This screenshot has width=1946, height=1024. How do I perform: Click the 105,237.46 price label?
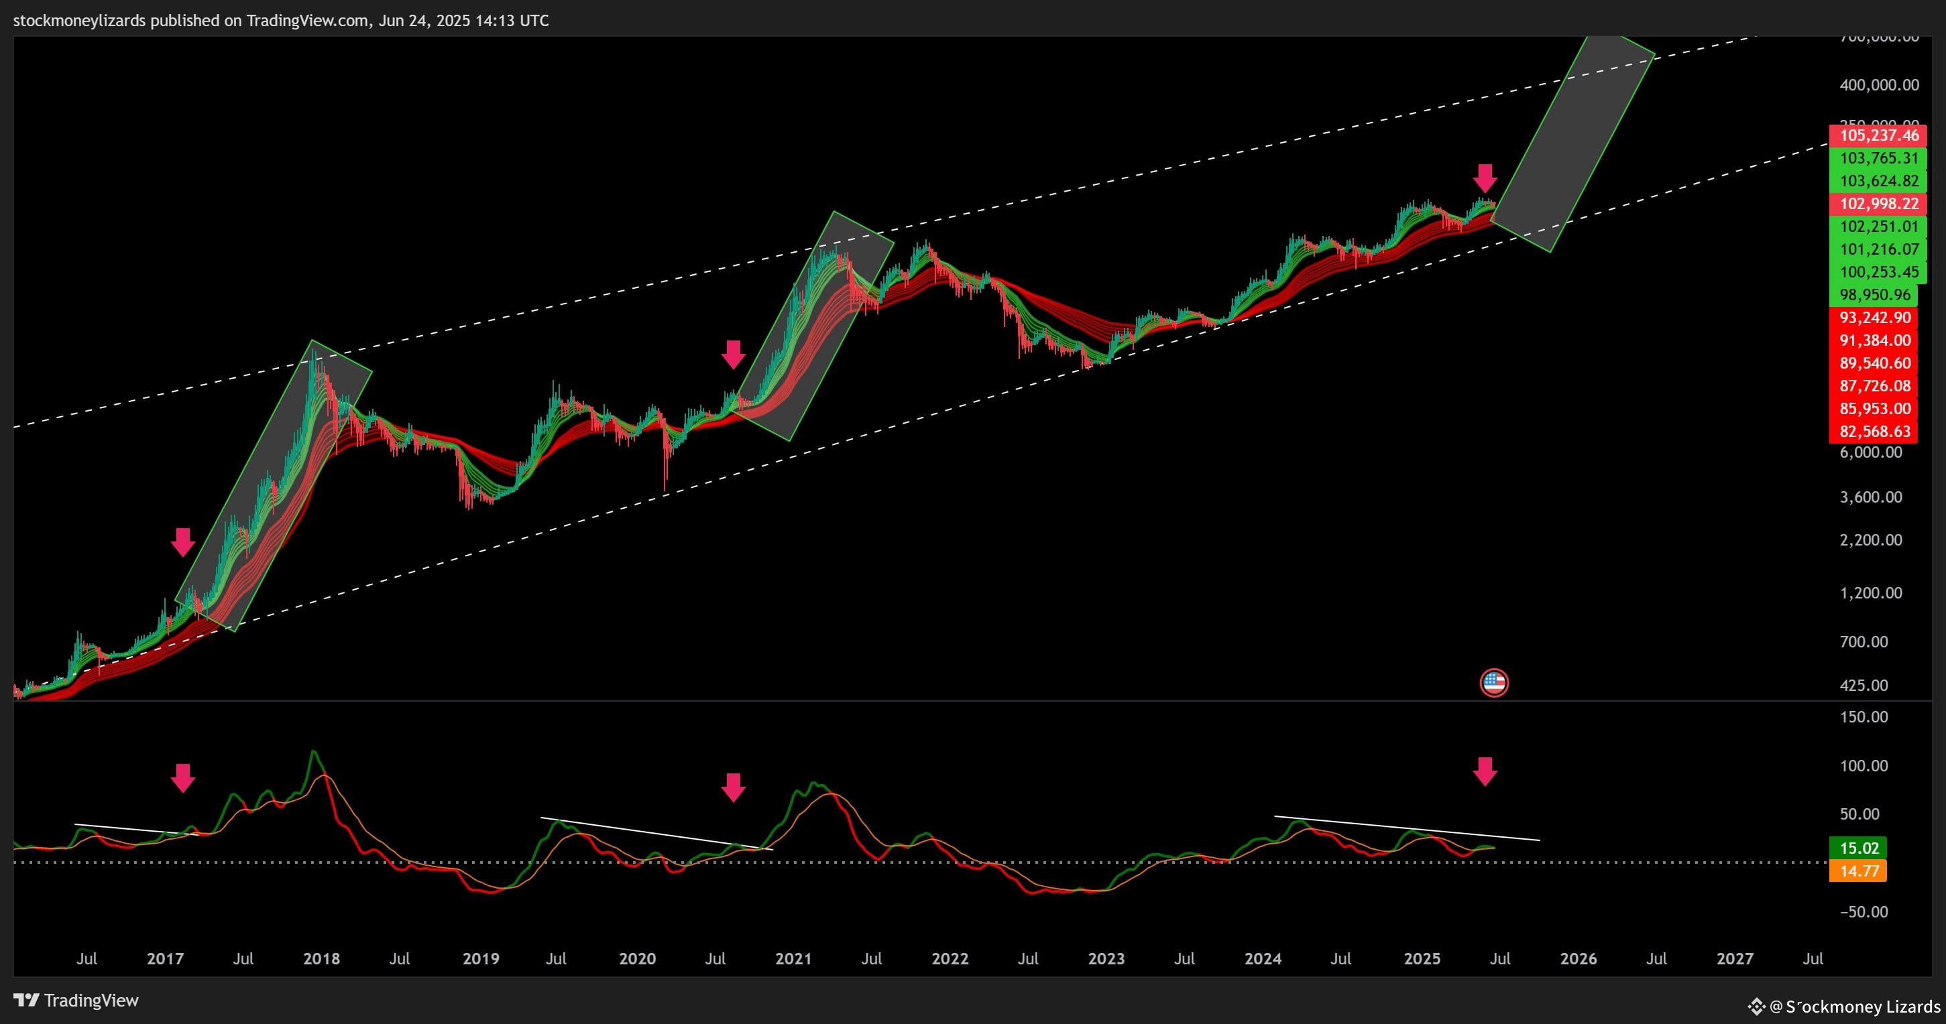[1878, 135]
